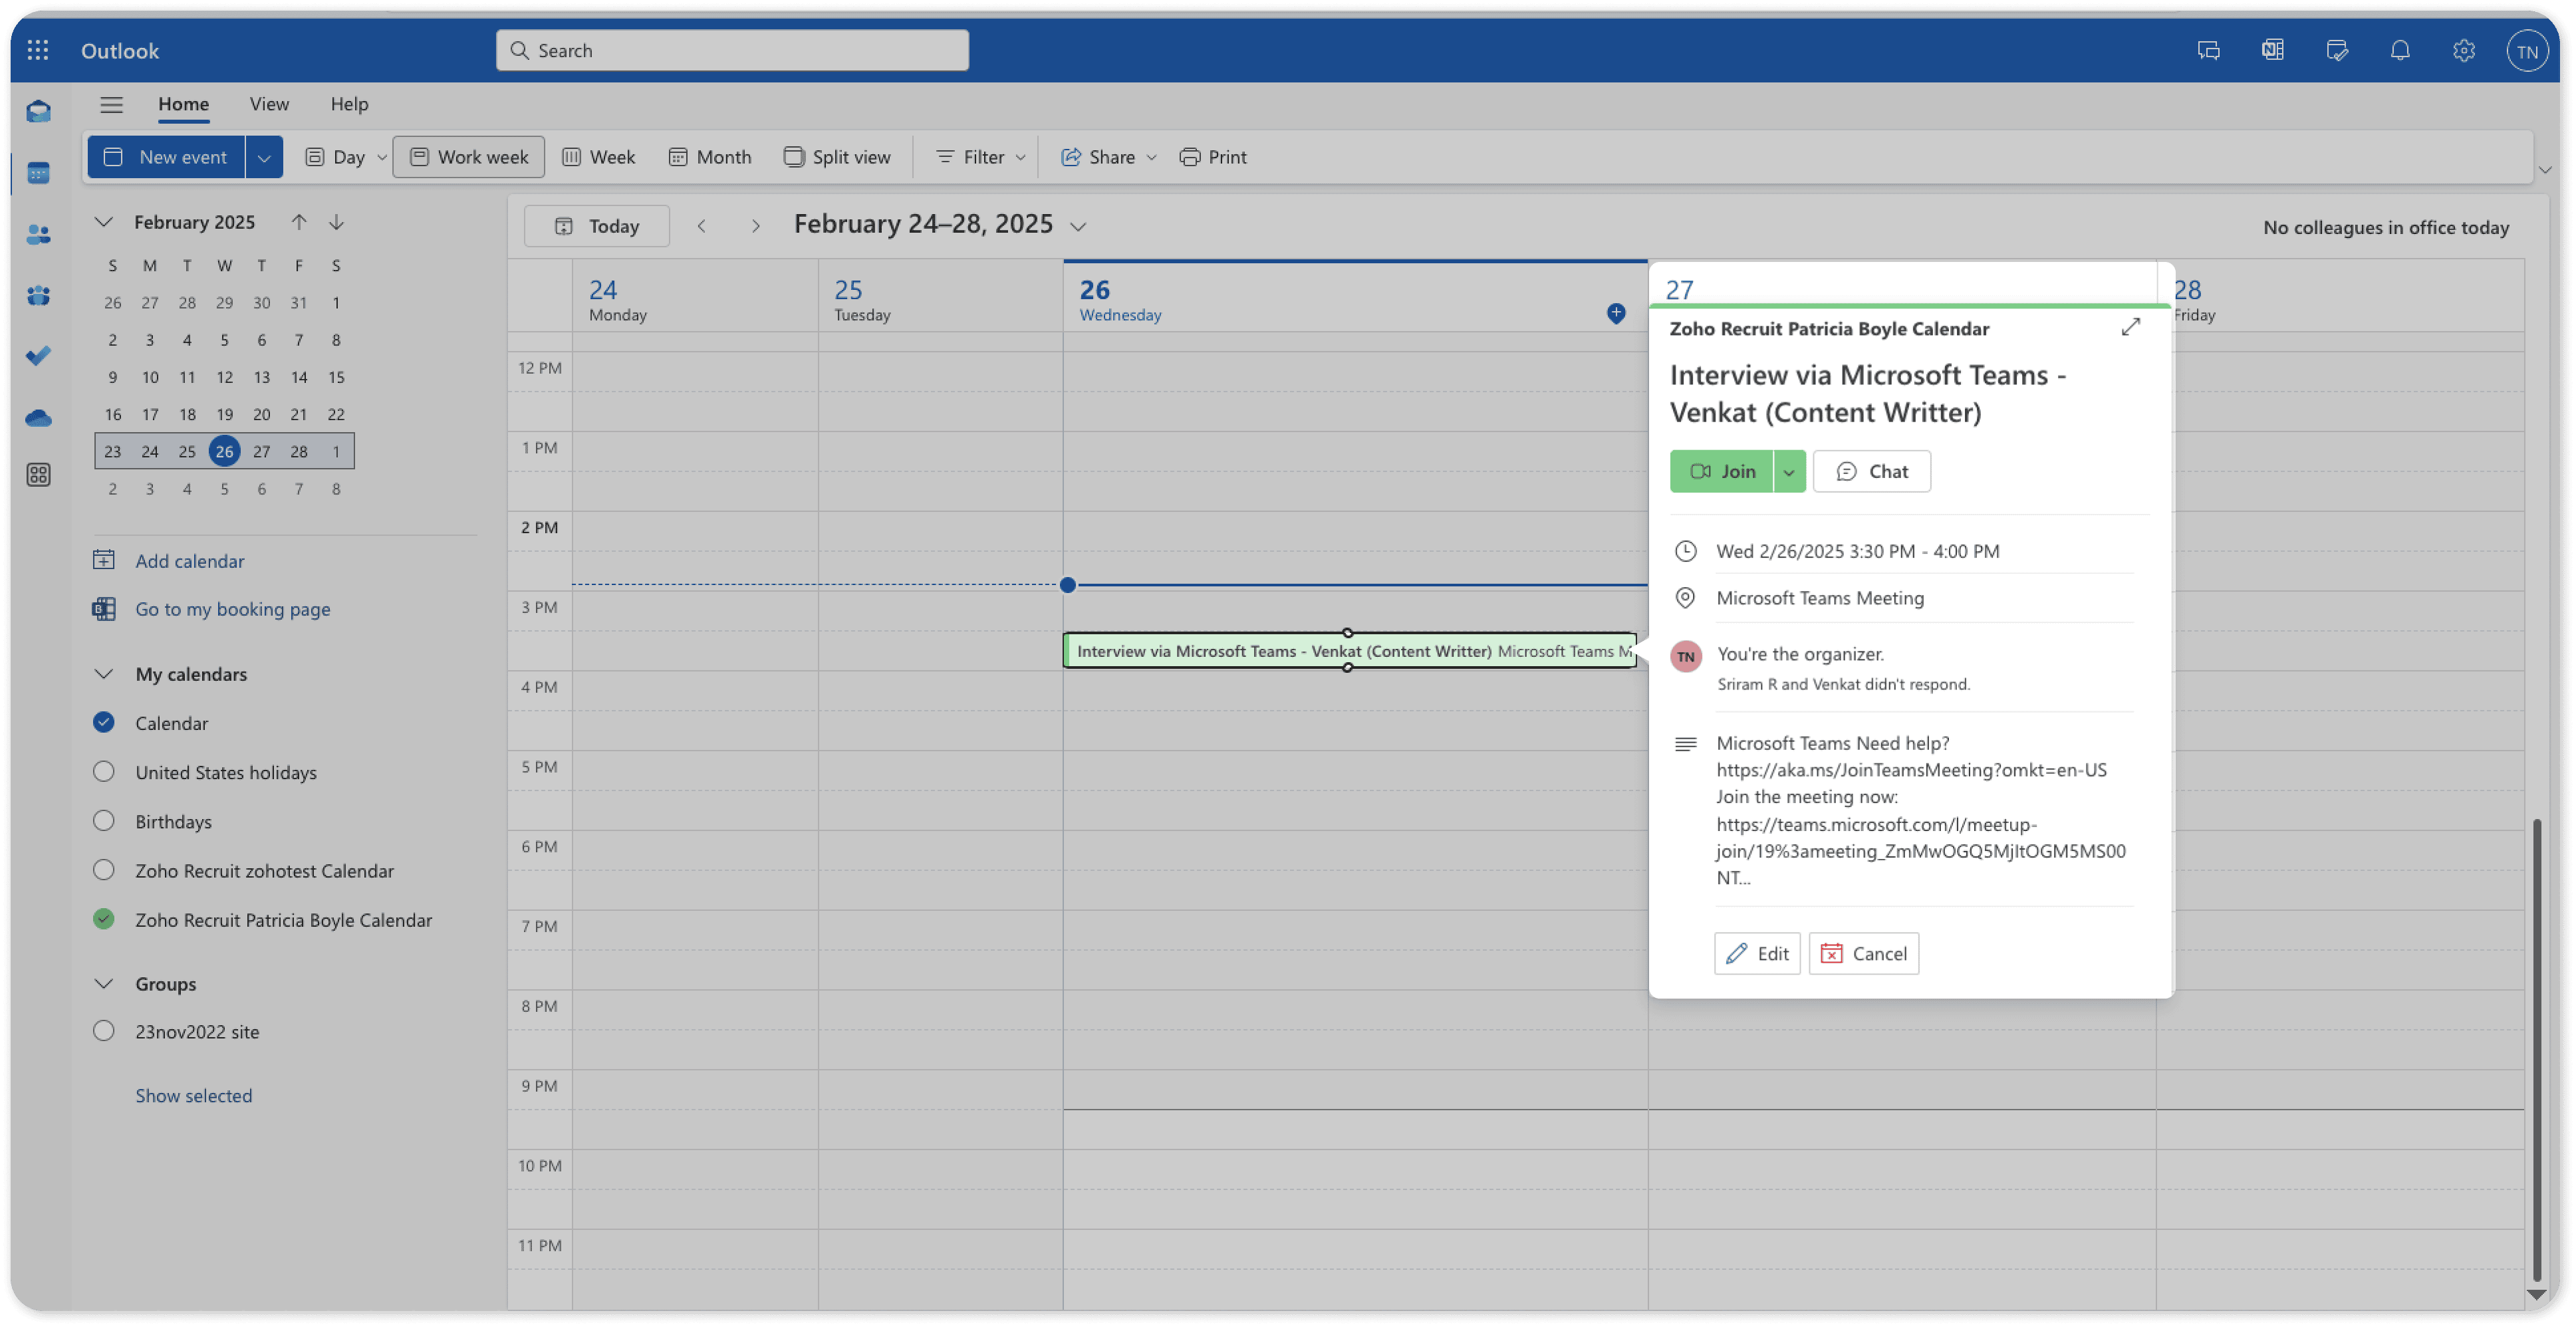Open the New event dropdown arrow
The height and width of the screenshot is (1327, 2576).
click(x=264, y=157)
